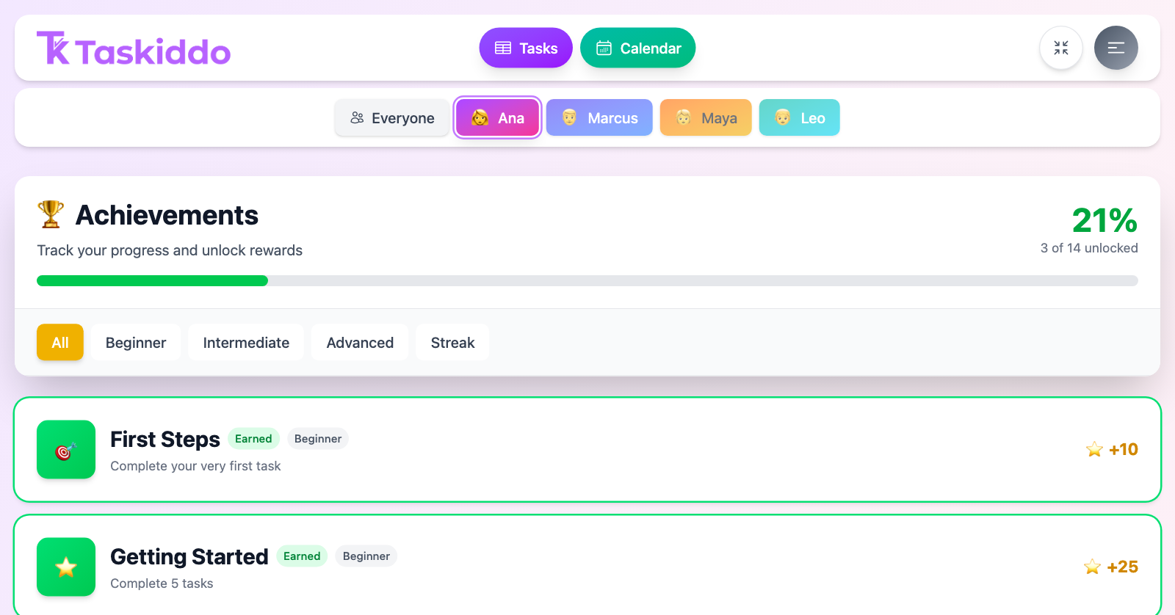The height and width of the screenshot is (615, 1175).
Task: Click Marcus's avatar emoji
Action: [x=570, y=117]
